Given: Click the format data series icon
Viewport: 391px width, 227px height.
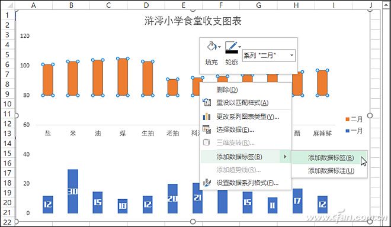Looking at the screenshot, I should 207,183.
